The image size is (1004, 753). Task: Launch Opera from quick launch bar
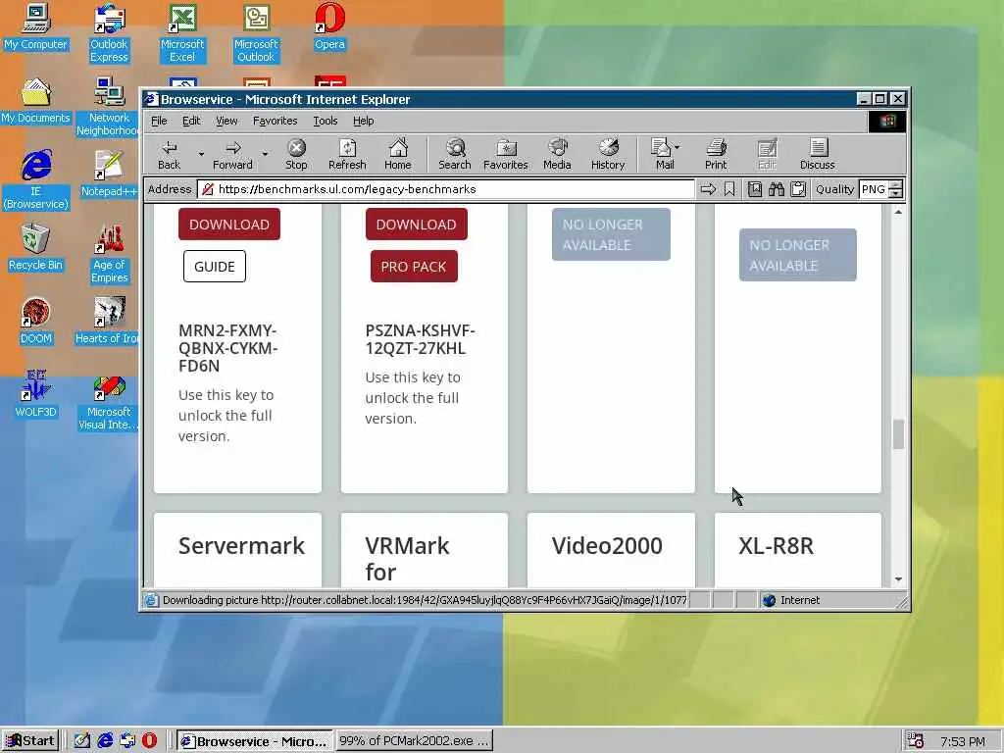pos(149,741)
